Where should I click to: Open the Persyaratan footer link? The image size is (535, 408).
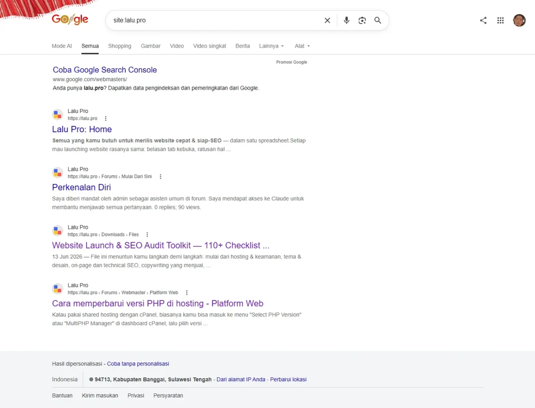(x=168, y=396)
